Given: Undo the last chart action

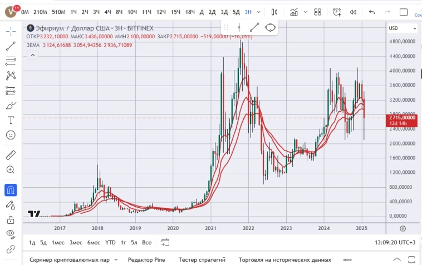Looking at the screenshot, I should point(372,12).
